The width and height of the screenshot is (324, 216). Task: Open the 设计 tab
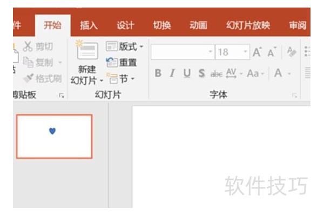pos(125,25)
